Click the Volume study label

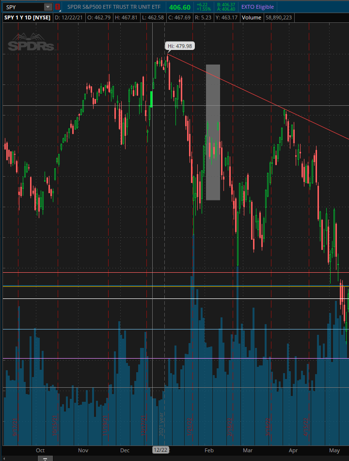pyautogui.click(x=252, y=17)
